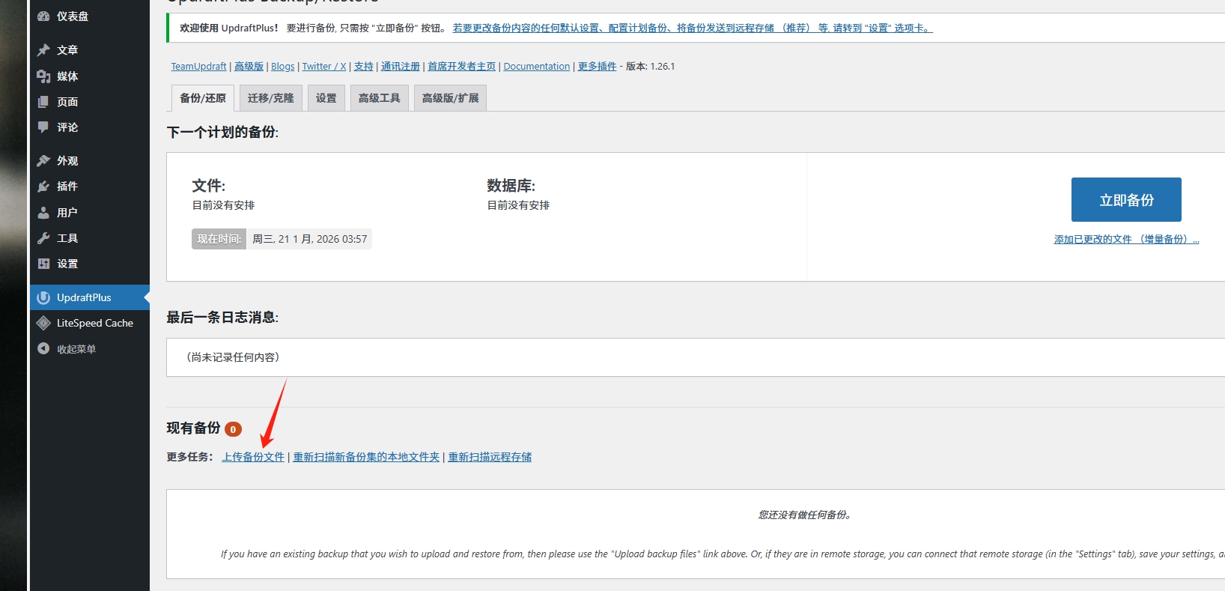Click the pin icon beside 文章
The width and height of the screenshot is (1225, 591).
coord(43,50)
